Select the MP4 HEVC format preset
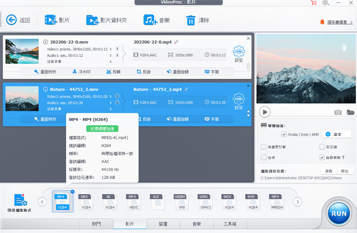Screen dimensions: 357x233 (x=134, y=202)
